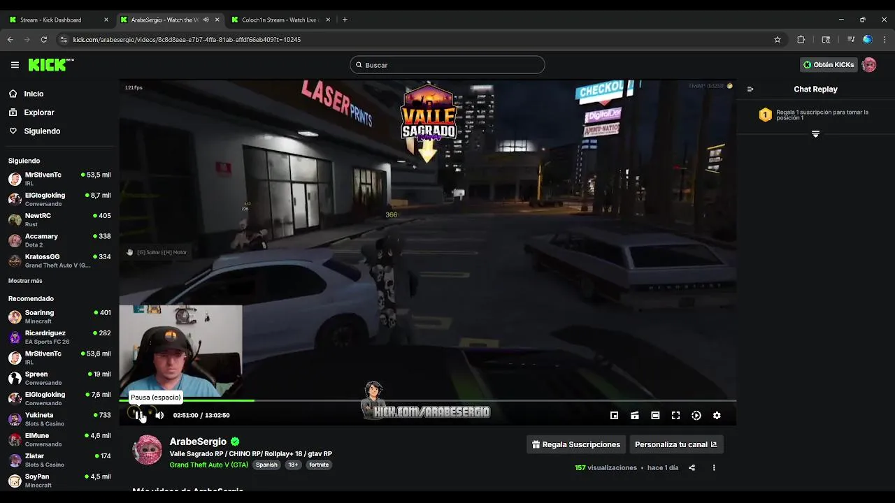Open Soarinng Minecraft channel

click(x=59, y=316)
